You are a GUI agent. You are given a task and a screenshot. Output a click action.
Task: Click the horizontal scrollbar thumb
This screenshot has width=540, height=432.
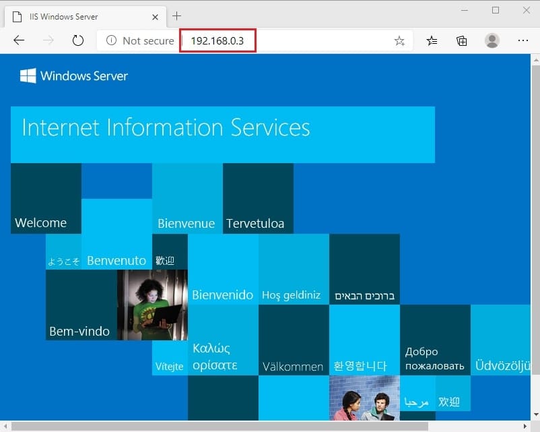click(220, 427)
